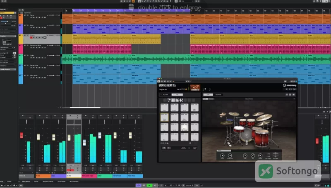This screenshot has width=331, height=188.
Task: Record-enable the Drums mixer channel
Action: click(x=70, y=170)
